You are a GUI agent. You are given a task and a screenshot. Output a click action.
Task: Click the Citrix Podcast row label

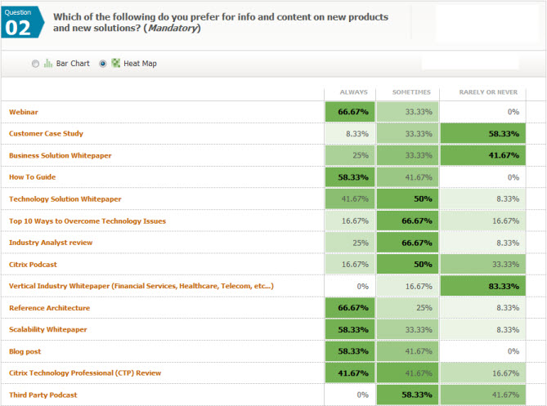[33, 265]
